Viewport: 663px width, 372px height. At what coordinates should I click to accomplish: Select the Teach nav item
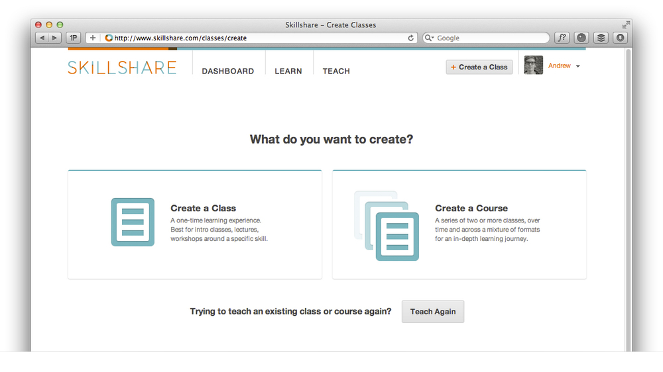point(336,71)
